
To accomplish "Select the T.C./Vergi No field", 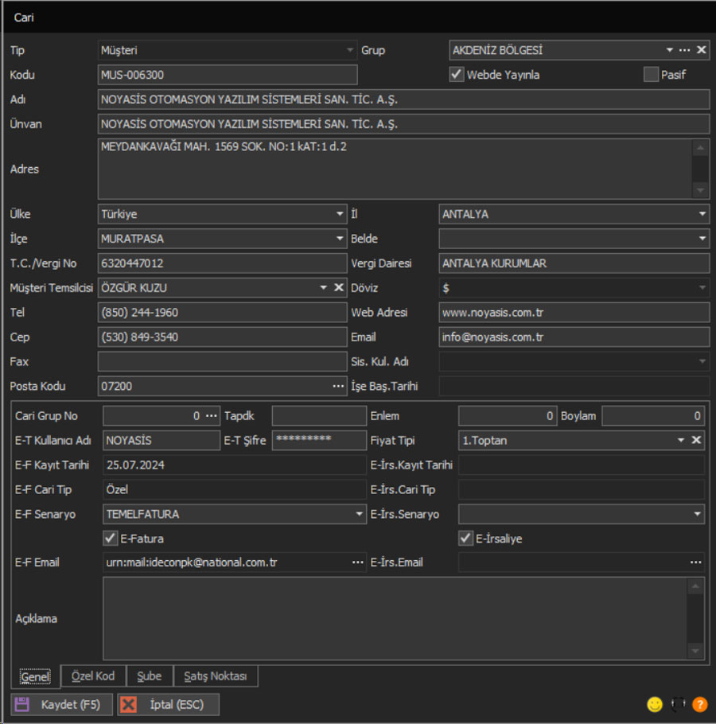I will pyautogui.click(x=223, y=263).
